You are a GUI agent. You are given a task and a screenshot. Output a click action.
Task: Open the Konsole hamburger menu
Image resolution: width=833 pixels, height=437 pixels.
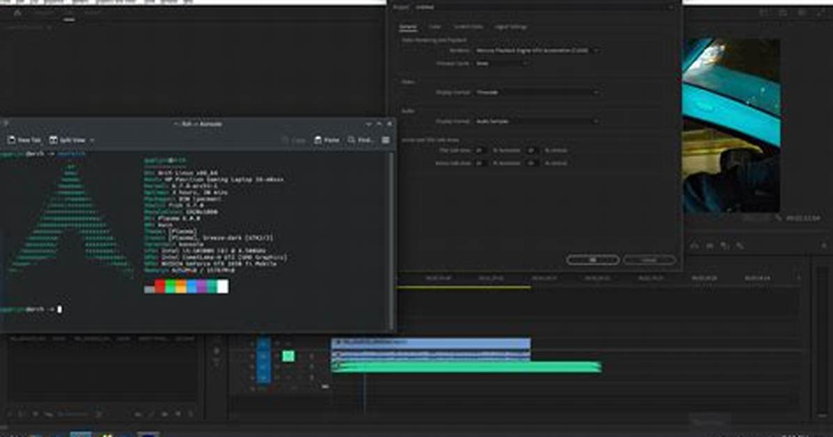[386, 140]
